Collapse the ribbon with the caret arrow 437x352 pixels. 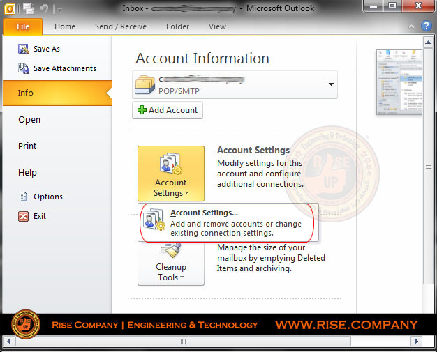[411, 26]
